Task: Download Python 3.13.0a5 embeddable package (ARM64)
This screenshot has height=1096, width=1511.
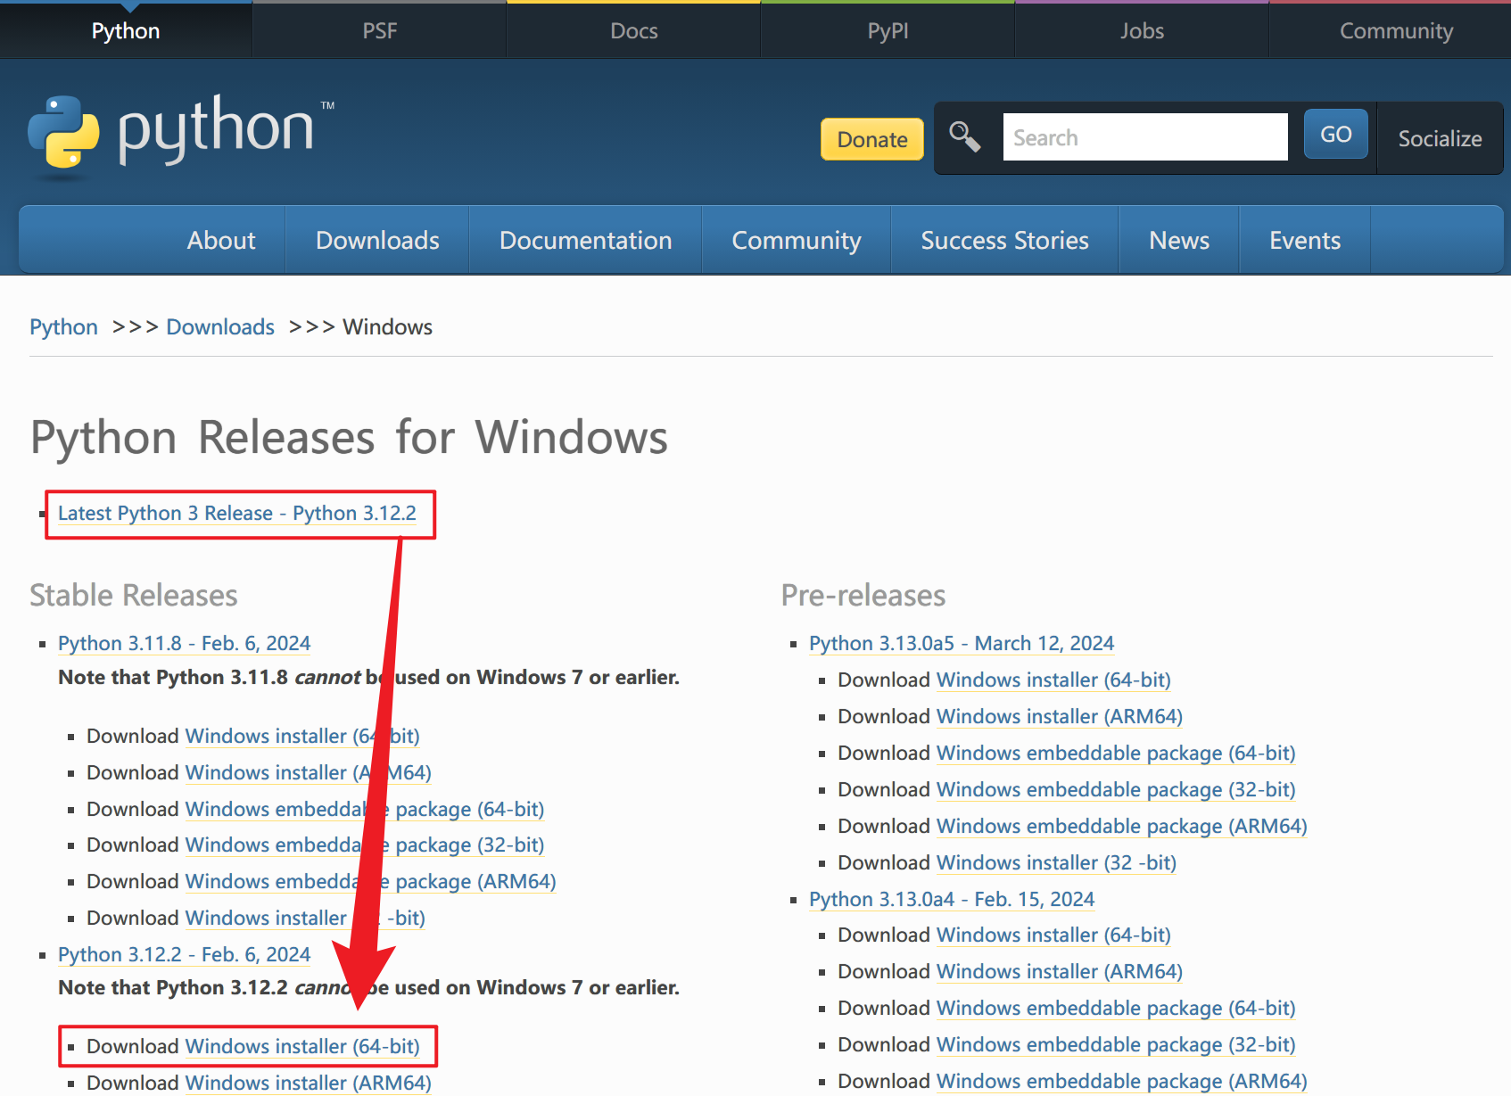Action: 1122,826
